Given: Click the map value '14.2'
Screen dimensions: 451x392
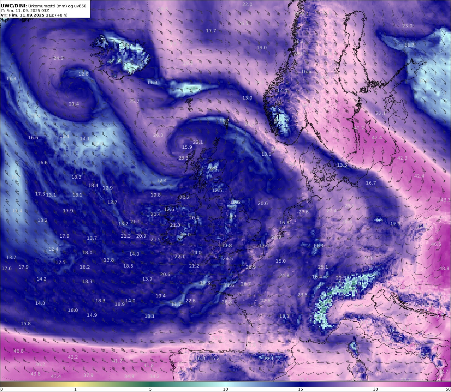Looking at the screenshot, I should pyautogui.click(x=42, y=279).
